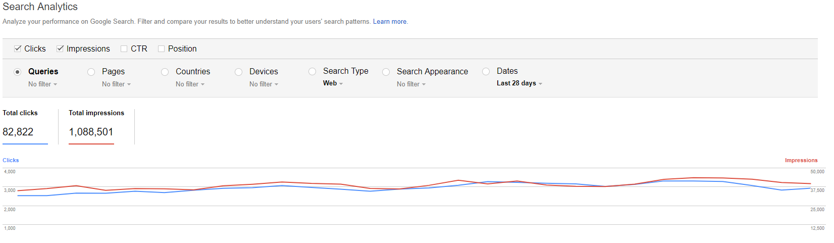Enable the Position checkbox
The image size is (834, 243).
161,48
